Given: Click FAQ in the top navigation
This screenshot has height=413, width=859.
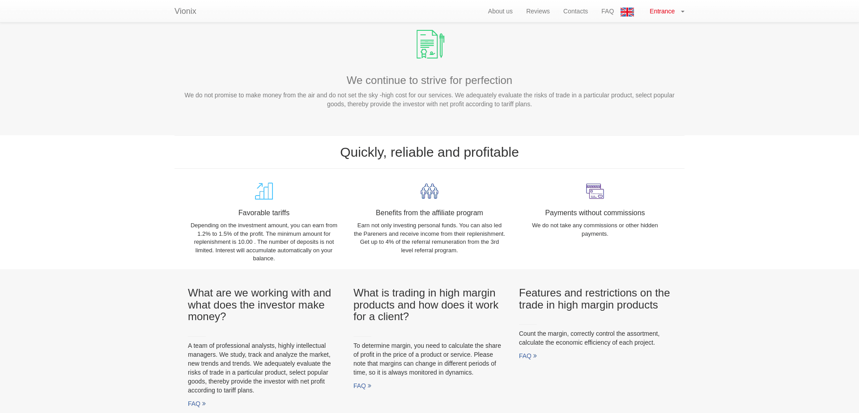Looking at the screenshot, I should (x=607, y=11).
